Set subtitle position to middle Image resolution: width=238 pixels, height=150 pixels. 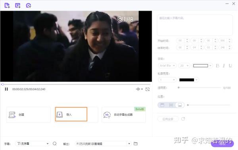[x=171, y=105]
